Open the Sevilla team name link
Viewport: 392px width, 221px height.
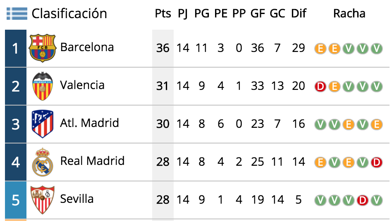pyautogui.click(x=77, y=199)
